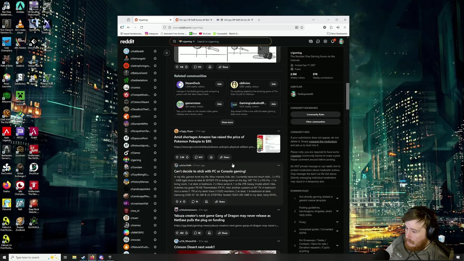Viewport: 464px width, 261px height.
Task: Toggle favorite star for r/Gundam
Action: pos(155,167)
